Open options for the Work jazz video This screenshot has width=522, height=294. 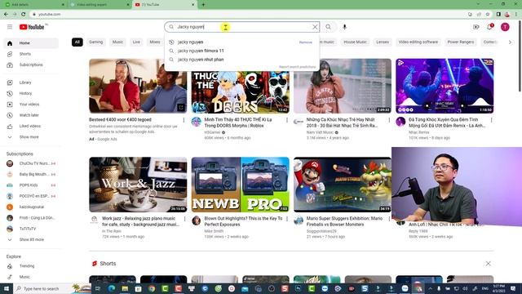pyautogui.click(x=185, y=219)
